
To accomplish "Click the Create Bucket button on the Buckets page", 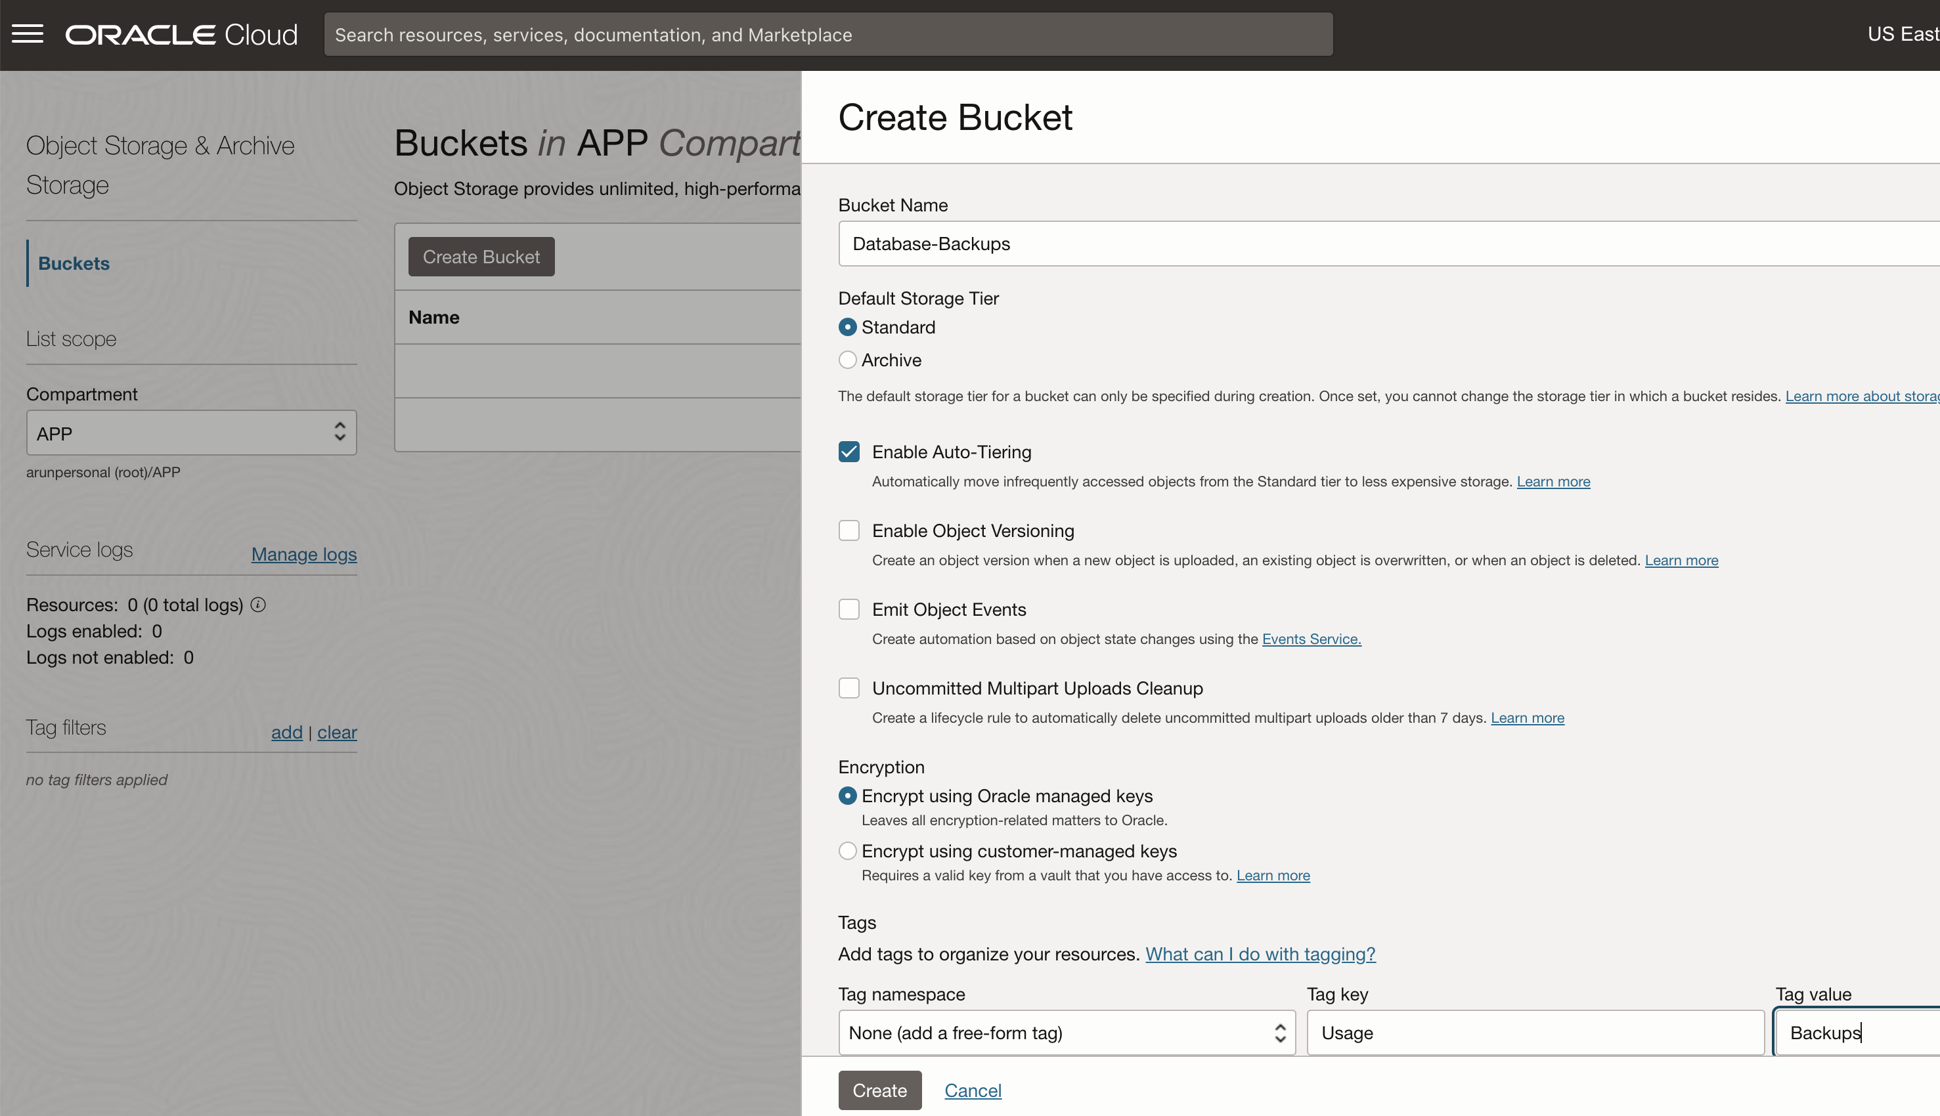I will (481, 256).
